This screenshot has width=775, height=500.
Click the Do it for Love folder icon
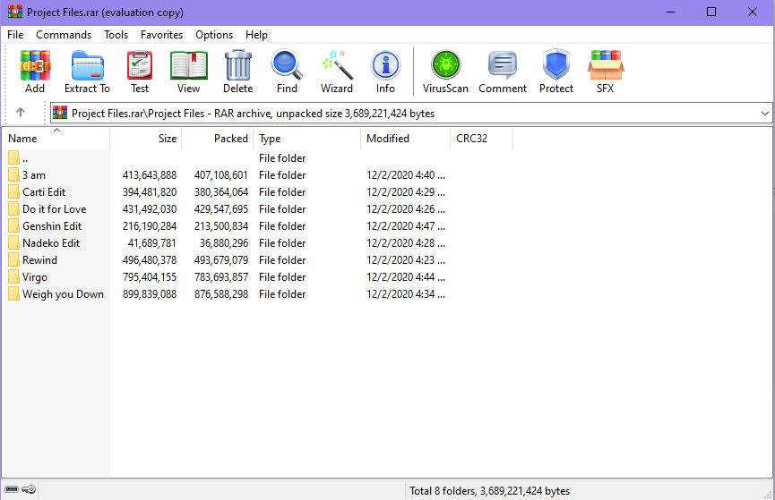[x=13, y=208]
